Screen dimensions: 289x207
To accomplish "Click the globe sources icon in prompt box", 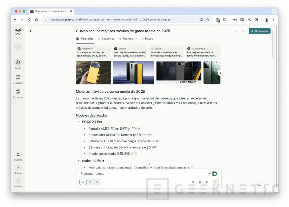I will 193,182.
